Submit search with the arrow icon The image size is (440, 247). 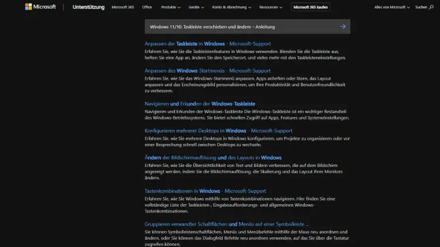tap(343, 26)
